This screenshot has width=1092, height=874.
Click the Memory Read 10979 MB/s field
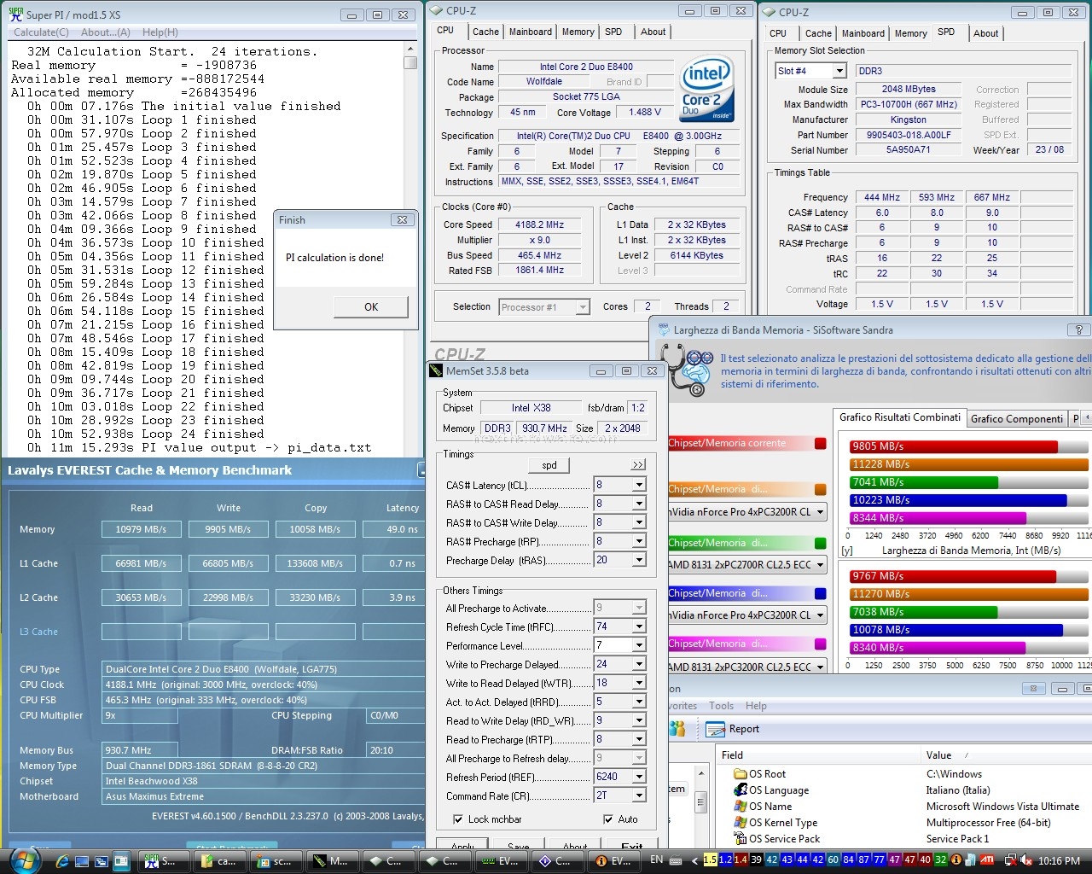142,529
